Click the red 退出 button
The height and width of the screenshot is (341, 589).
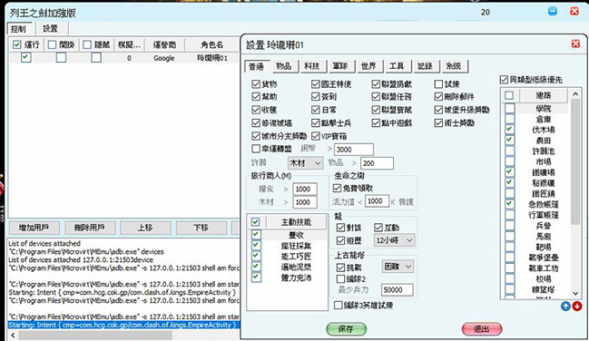click(x=482, y=329)
